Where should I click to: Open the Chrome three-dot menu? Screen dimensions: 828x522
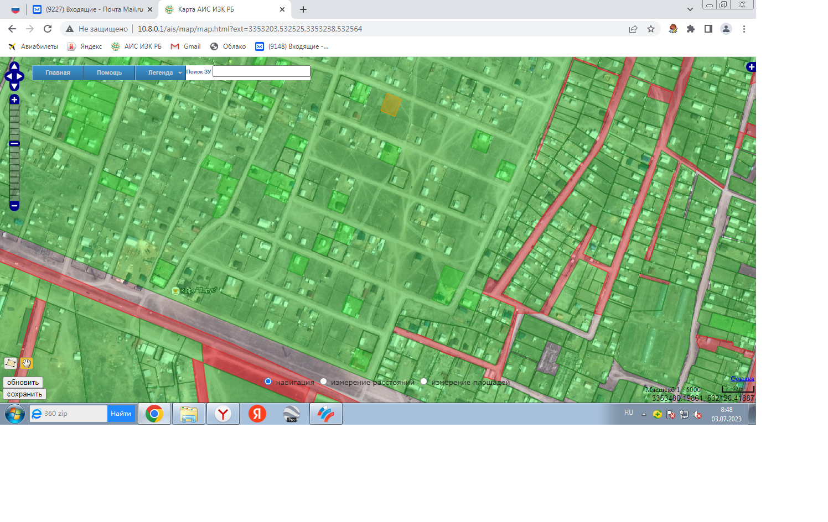744,29
